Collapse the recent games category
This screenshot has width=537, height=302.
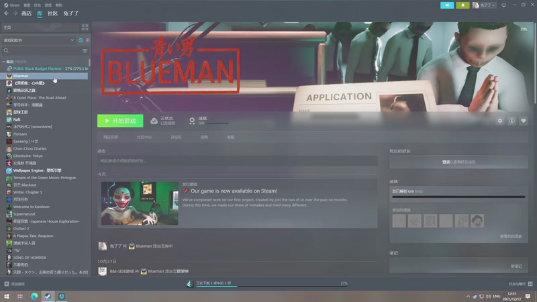click(x=4, y=62)
